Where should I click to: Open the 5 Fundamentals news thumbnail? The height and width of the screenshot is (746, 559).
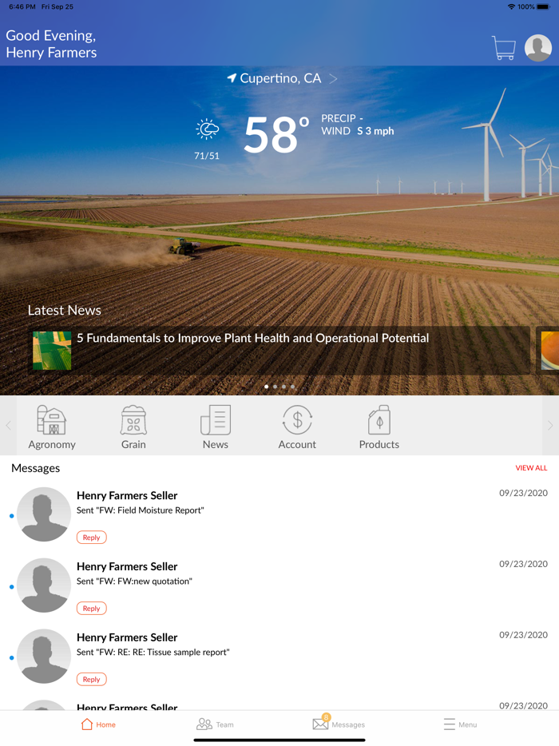(52, 351)
